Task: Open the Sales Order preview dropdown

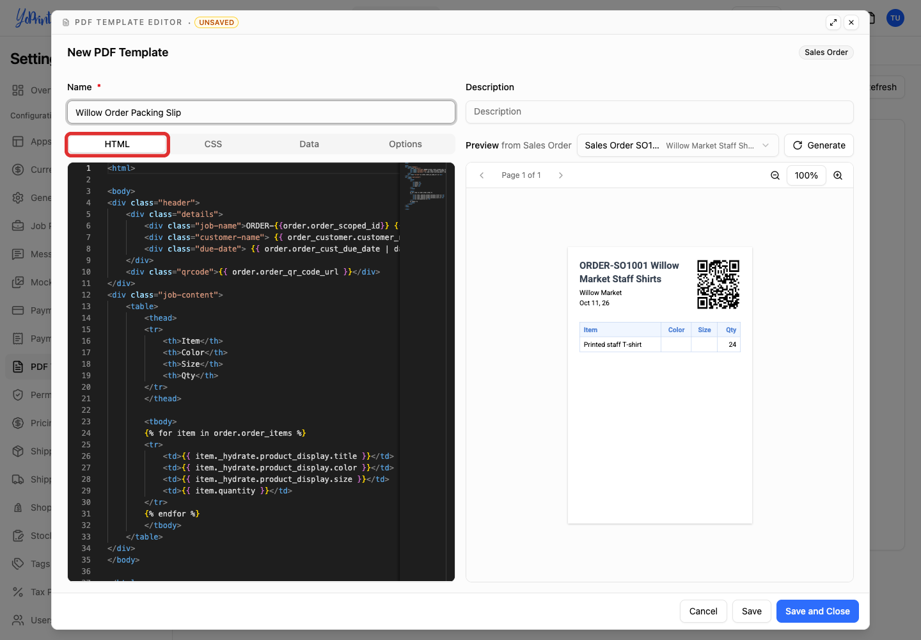Action: [677, 145]
